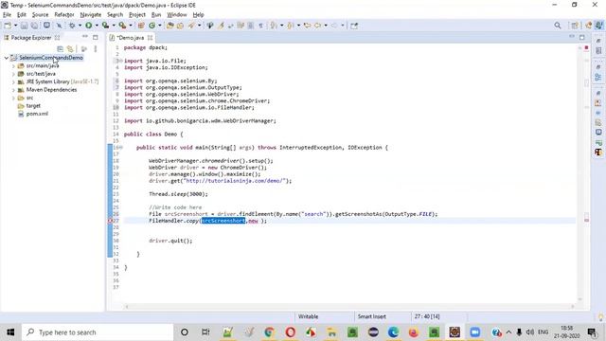Click the green Run button
The height and width of the screenshot is (341, 606).
coord(88,26)
